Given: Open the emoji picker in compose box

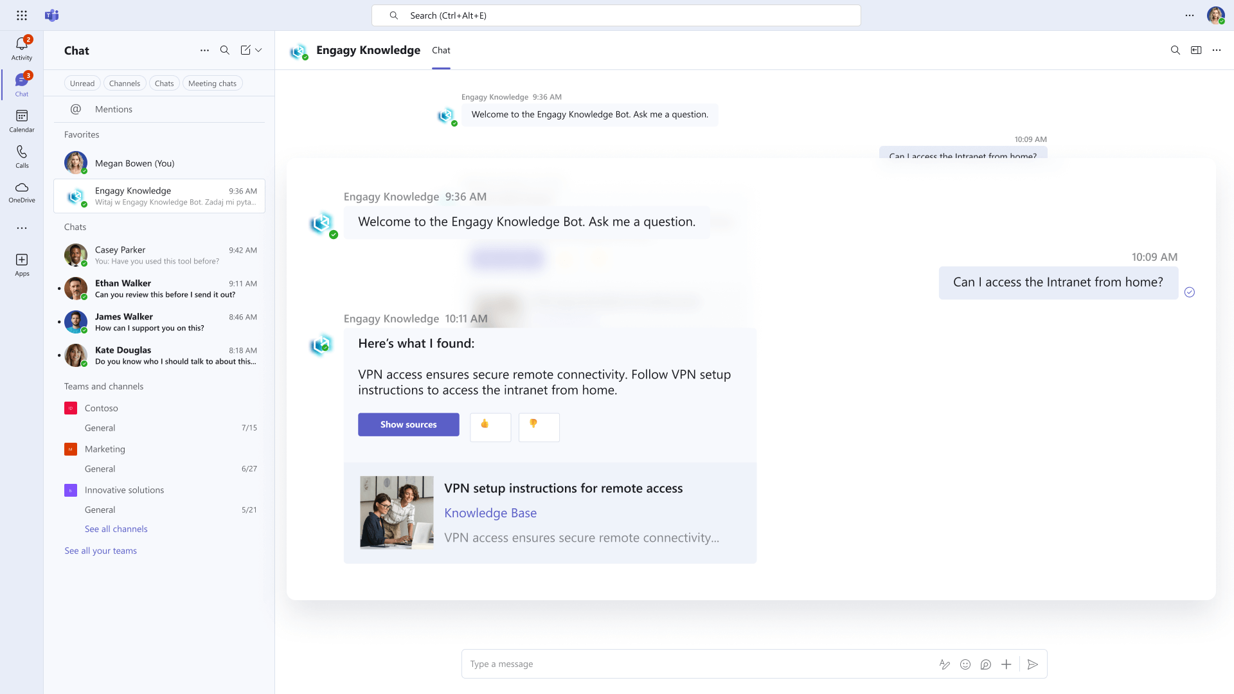Looking at the screenshot, I should pyautogui.click(x=965, y=664).
